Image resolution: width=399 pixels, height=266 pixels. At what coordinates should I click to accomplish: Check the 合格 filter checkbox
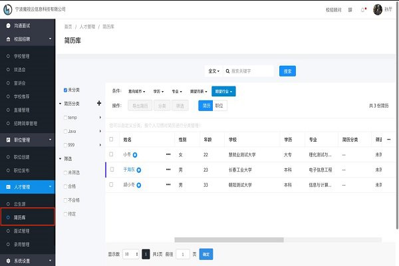65,186
